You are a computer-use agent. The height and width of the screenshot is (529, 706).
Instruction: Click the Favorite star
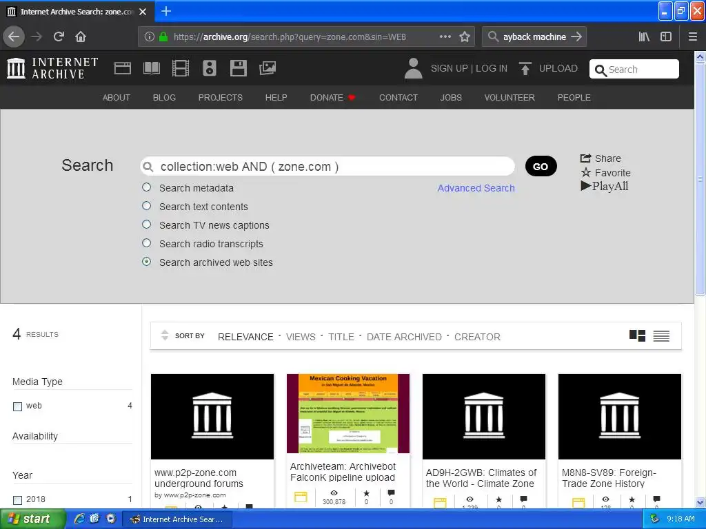(586, 172)
